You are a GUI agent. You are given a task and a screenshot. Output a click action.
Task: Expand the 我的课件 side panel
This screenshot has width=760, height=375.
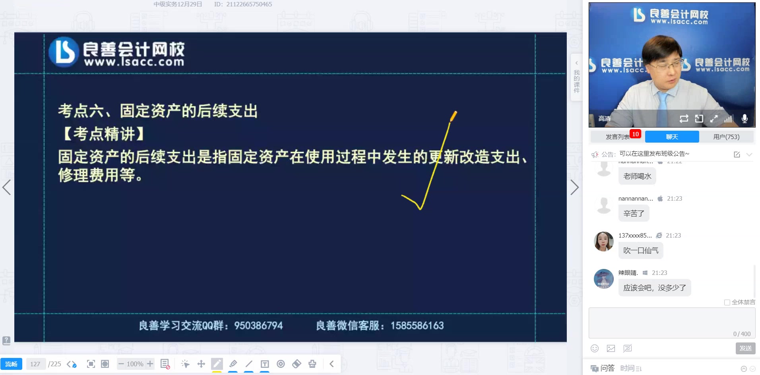tap(576, 77)
